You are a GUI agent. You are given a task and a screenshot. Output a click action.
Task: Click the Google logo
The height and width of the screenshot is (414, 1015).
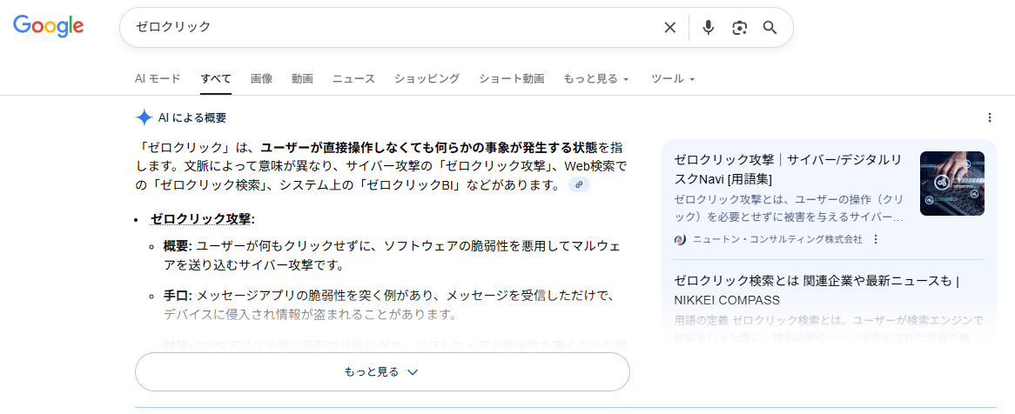point(49,26)
